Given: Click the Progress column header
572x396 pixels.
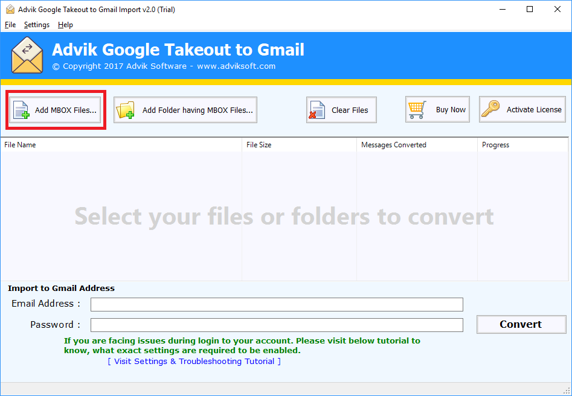Looking at the screenshot, I should 522,145.
